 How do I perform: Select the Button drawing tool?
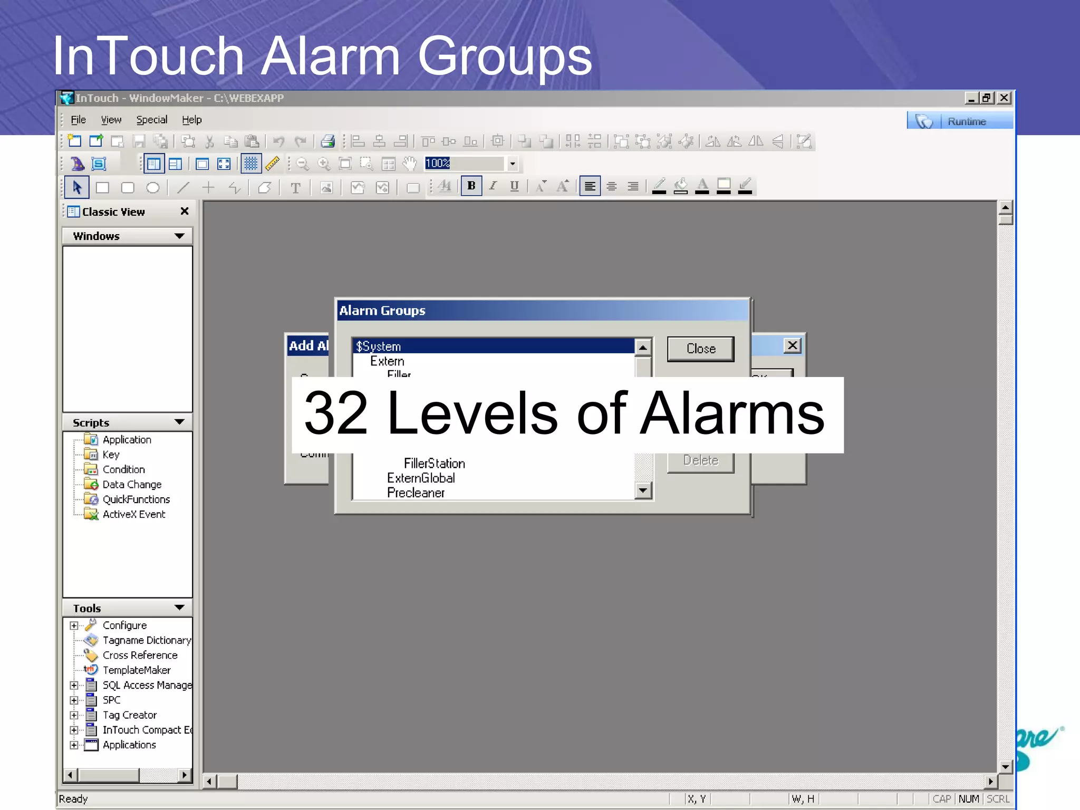413,187
